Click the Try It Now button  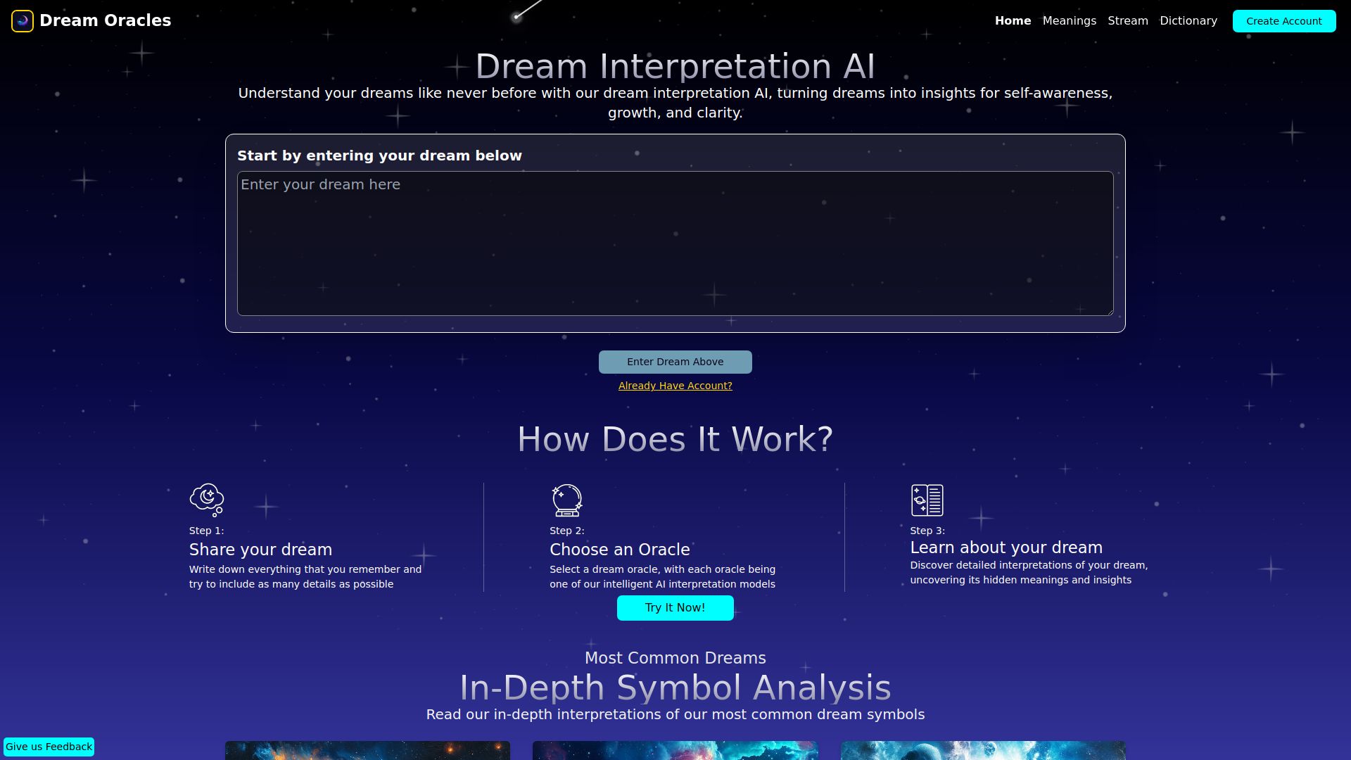(675, 607)
